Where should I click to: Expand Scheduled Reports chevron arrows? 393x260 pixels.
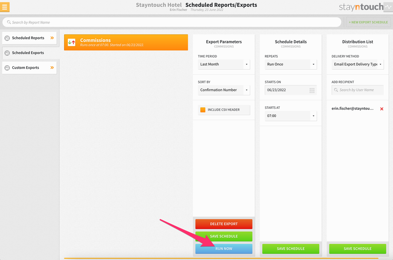pyautogui.click(x=52, y=38)
